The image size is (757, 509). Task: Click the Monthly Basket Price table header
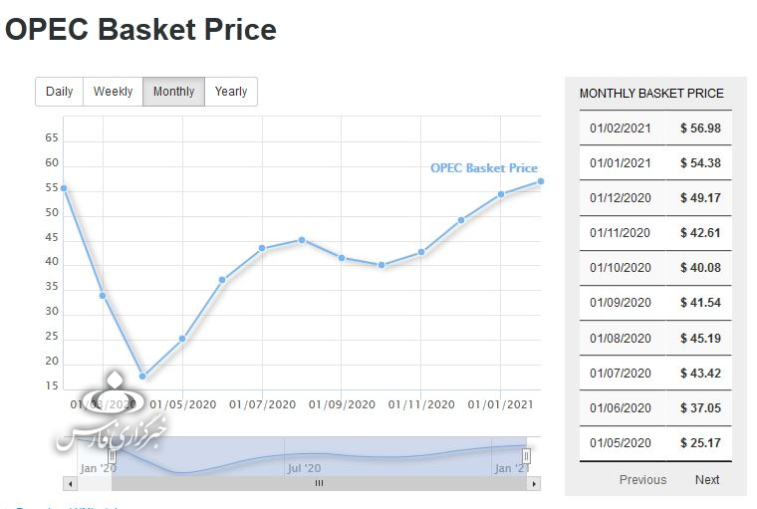click(651, 93)
